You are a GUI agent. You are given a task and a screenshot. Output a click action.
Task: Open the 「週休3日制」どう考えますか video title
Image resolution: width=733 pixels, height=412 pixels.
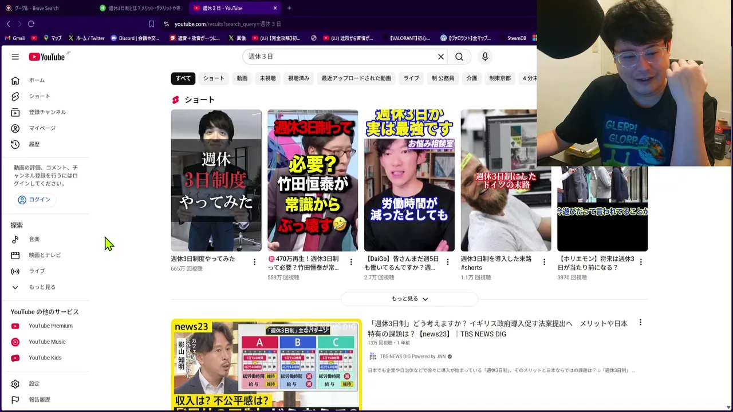[x=498, y=328]
